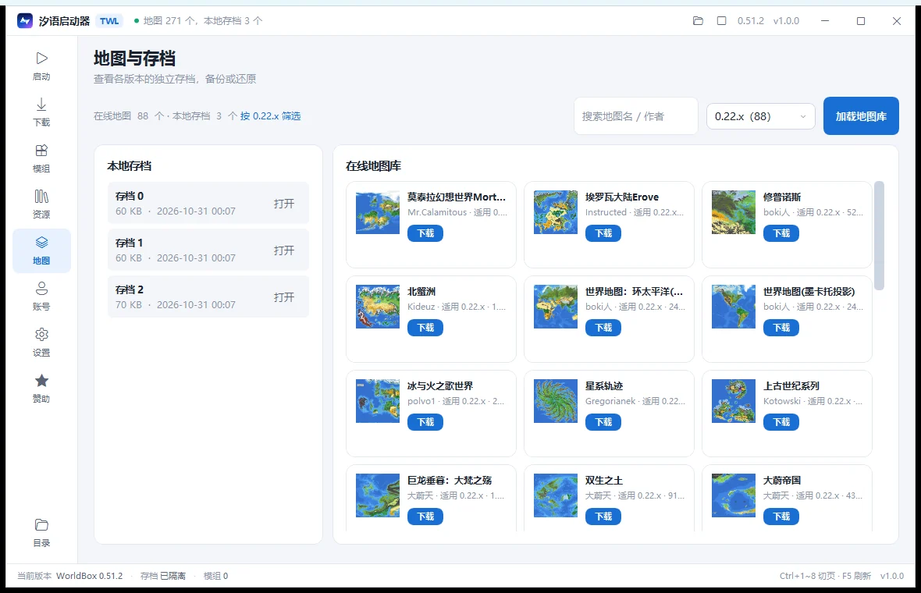Download the 大蔚帝国 map
Screen dimensions: 921x593
tap(781, 517)
